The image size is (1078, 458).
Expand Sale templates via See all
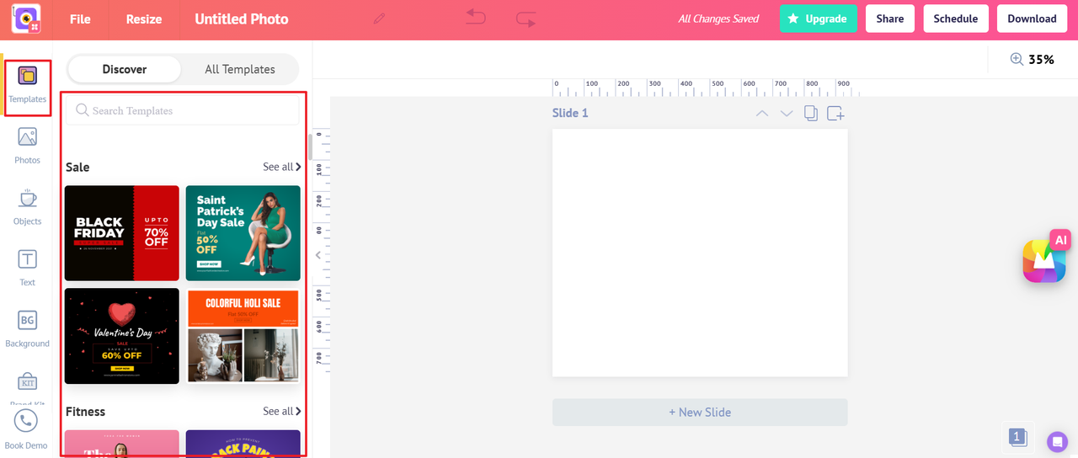281,167
